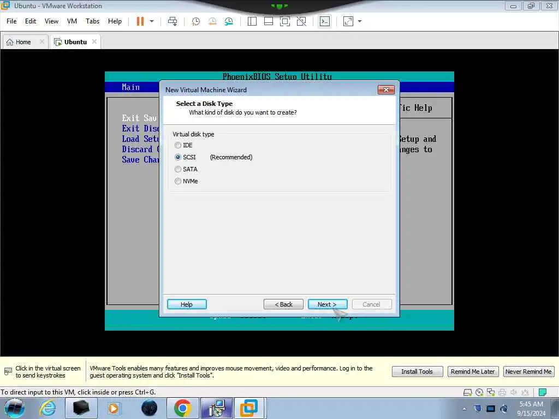Image resolution: width=559 pixels, height=419 pixels.
Task: Select the NVMe disk type radio button
Action: coord(178,181)
